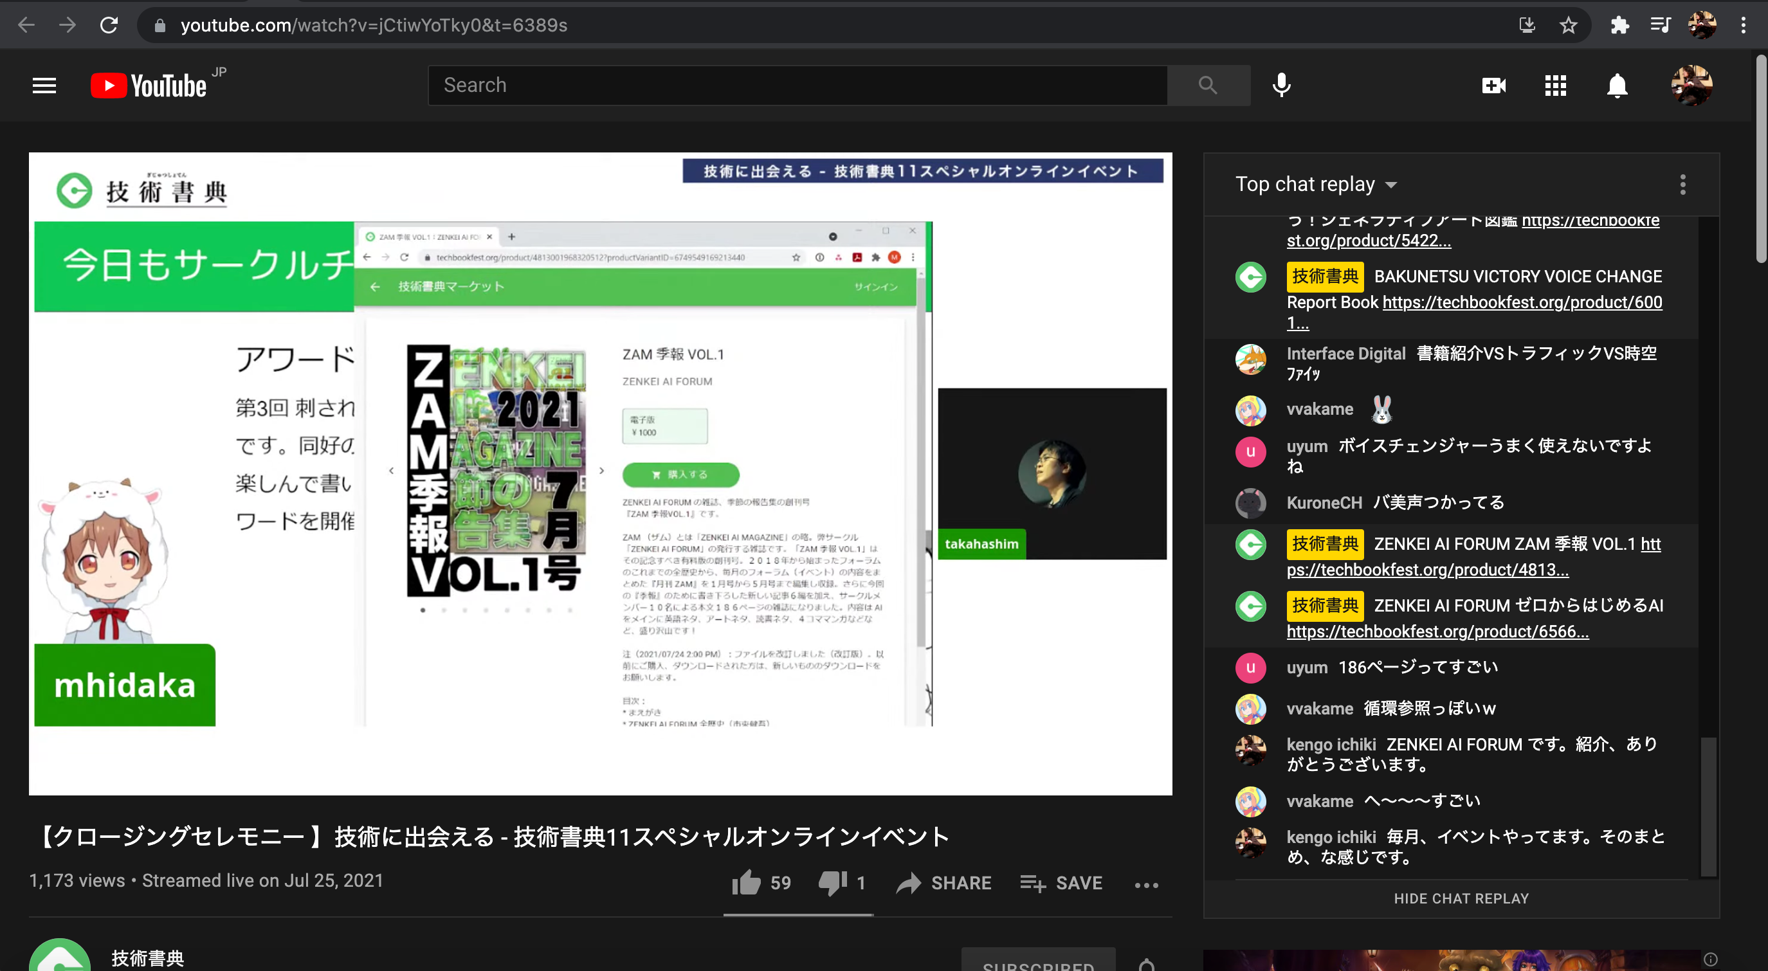Reload the YouTube page
Screen dimensions: 1768x971
point(109,25)
